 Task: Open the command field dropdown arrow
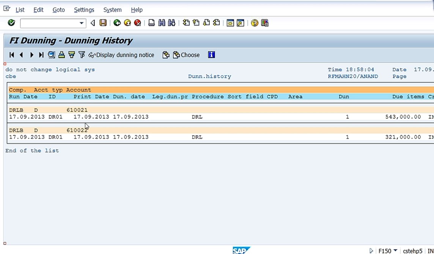pyautogui.click(x=81, y=23)
